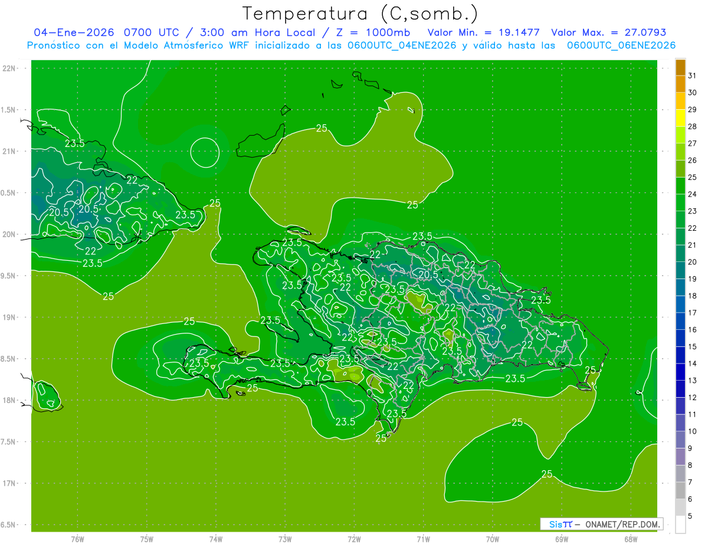Click the "22N" latitude axis label
Viewport: 708px width, 547px height.
click(9, 68)
